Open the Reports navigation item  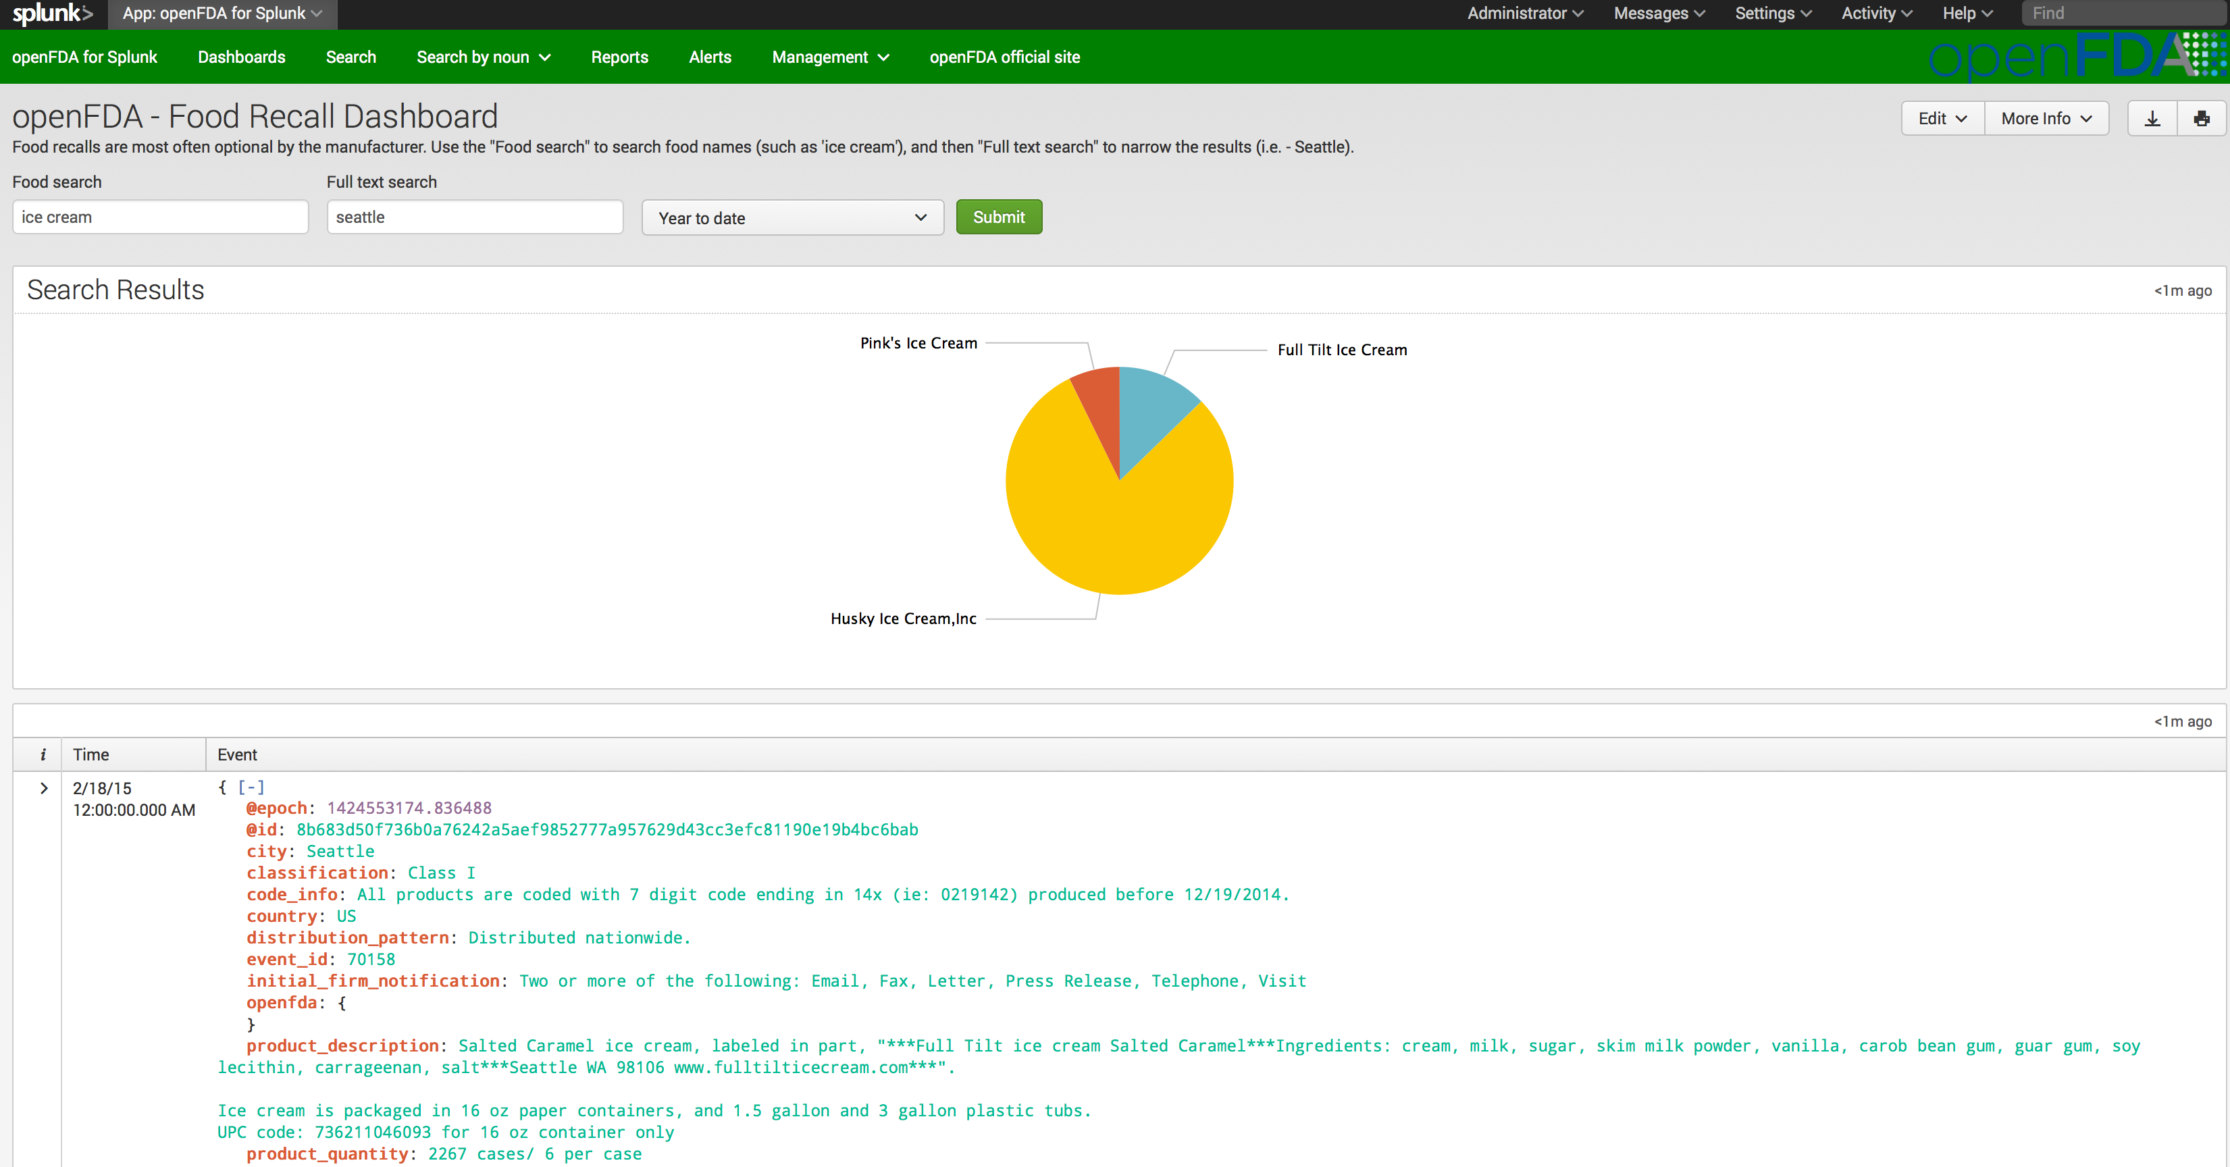[619, 57]
